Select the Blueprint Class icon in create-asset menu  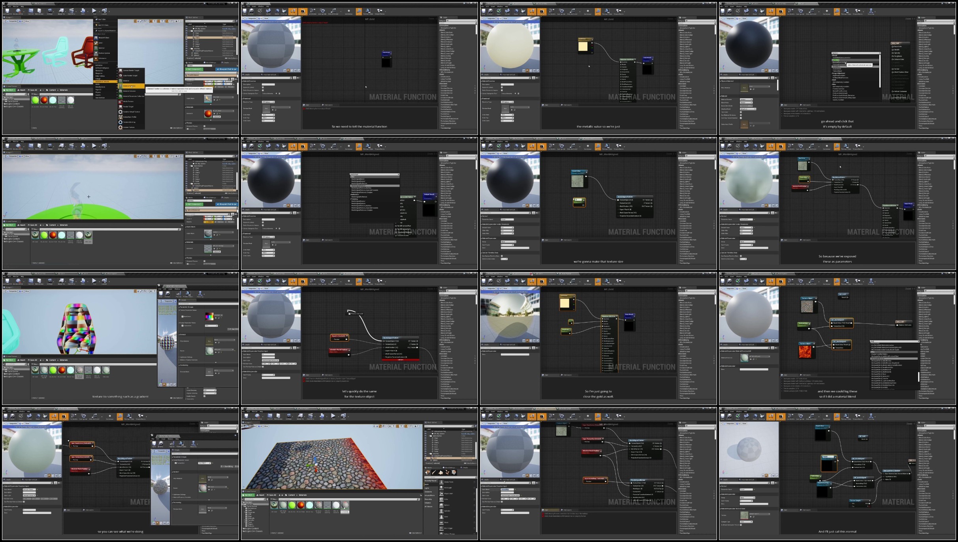[96, 38]
